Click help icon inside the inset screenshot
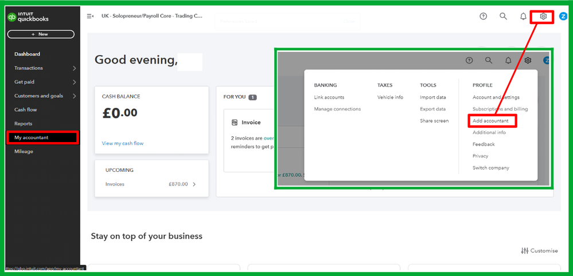Image resolution: width=573 pixels, height=276 pixels. [469, 61]
